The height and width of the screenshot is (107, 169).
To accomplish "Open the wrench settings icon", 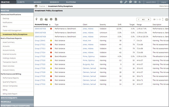I will (x=126, y=2).
